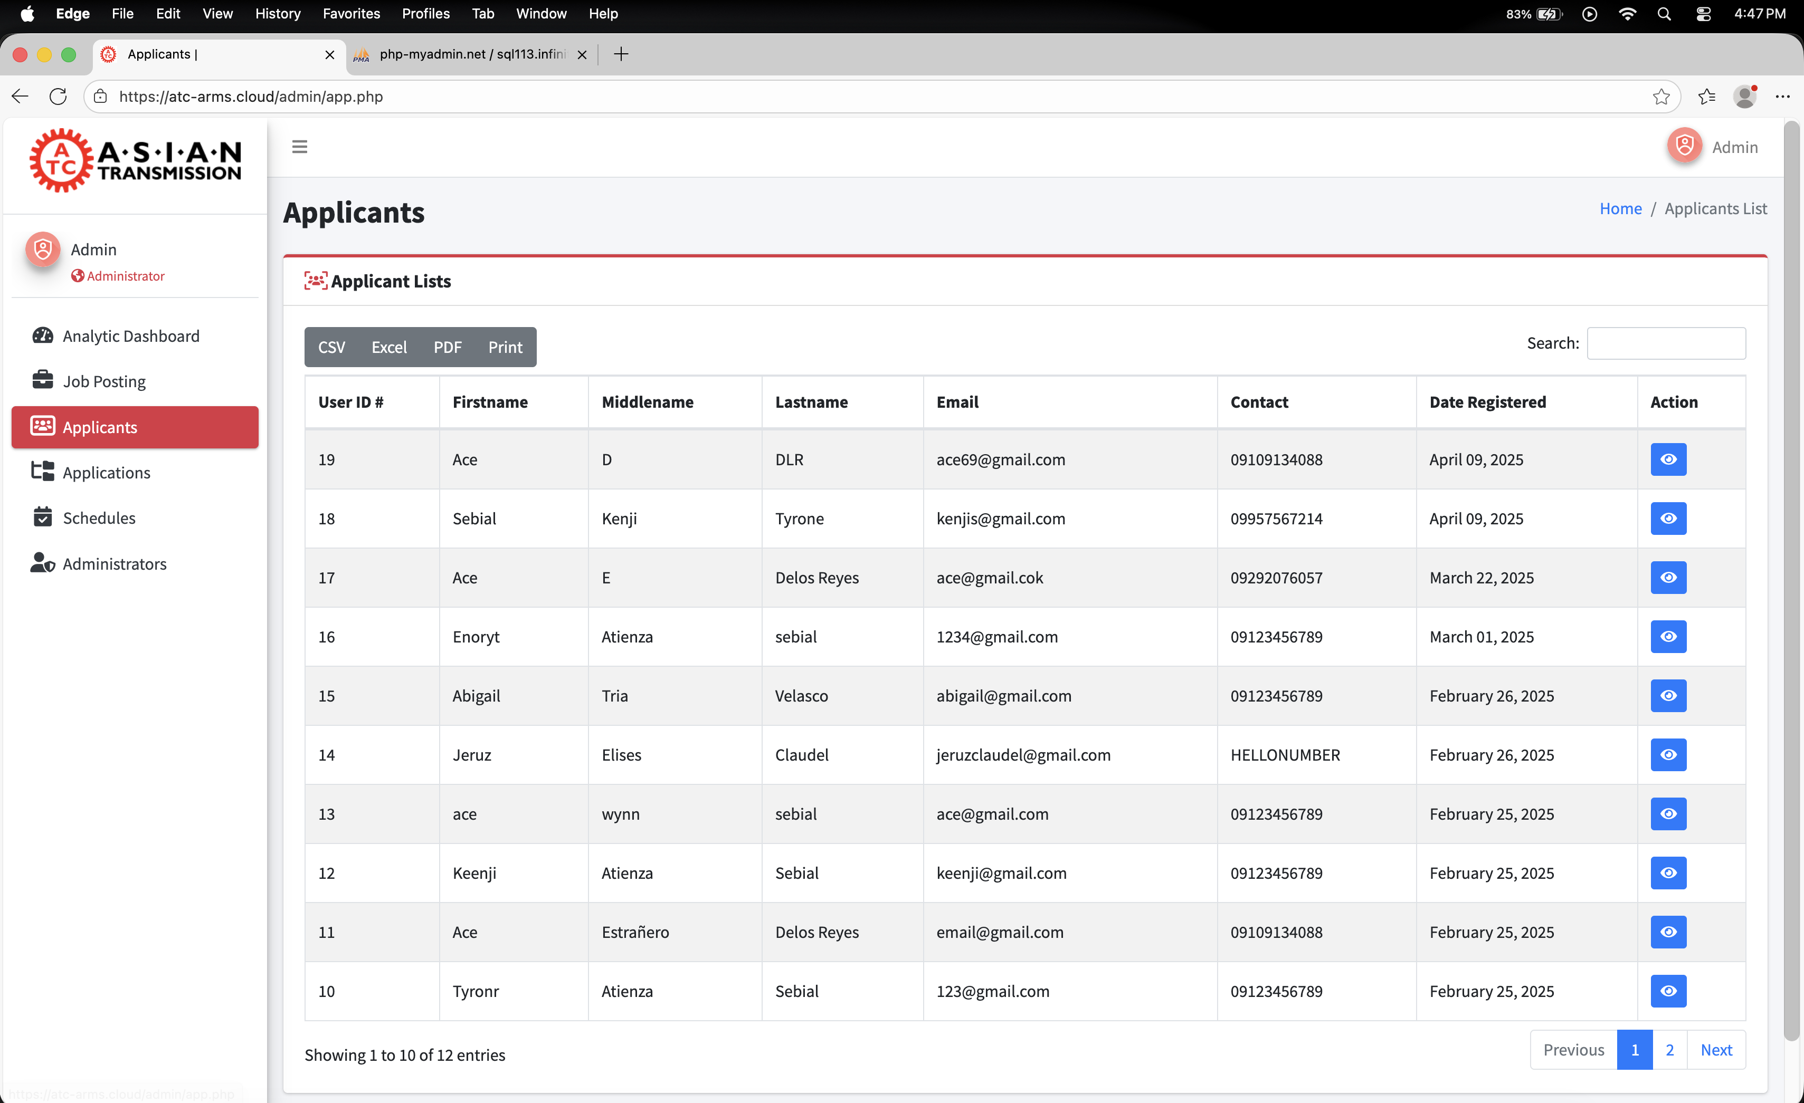Click the Admin avatar in top-right header
Screen dimensions: 1804x1103
(1684, 146)
